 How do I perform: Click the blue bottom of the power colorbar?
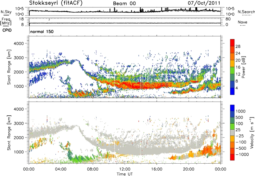click(x=232, y=91)
